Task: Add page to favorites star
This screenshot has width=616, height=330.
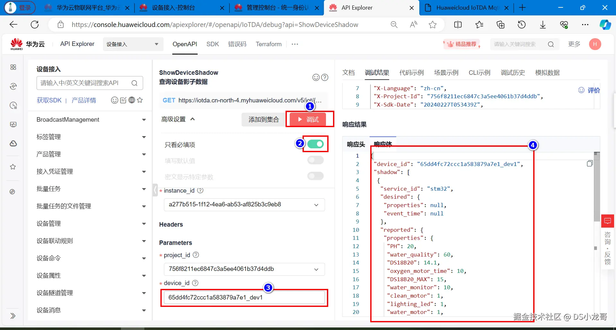Action: (432, 25)
